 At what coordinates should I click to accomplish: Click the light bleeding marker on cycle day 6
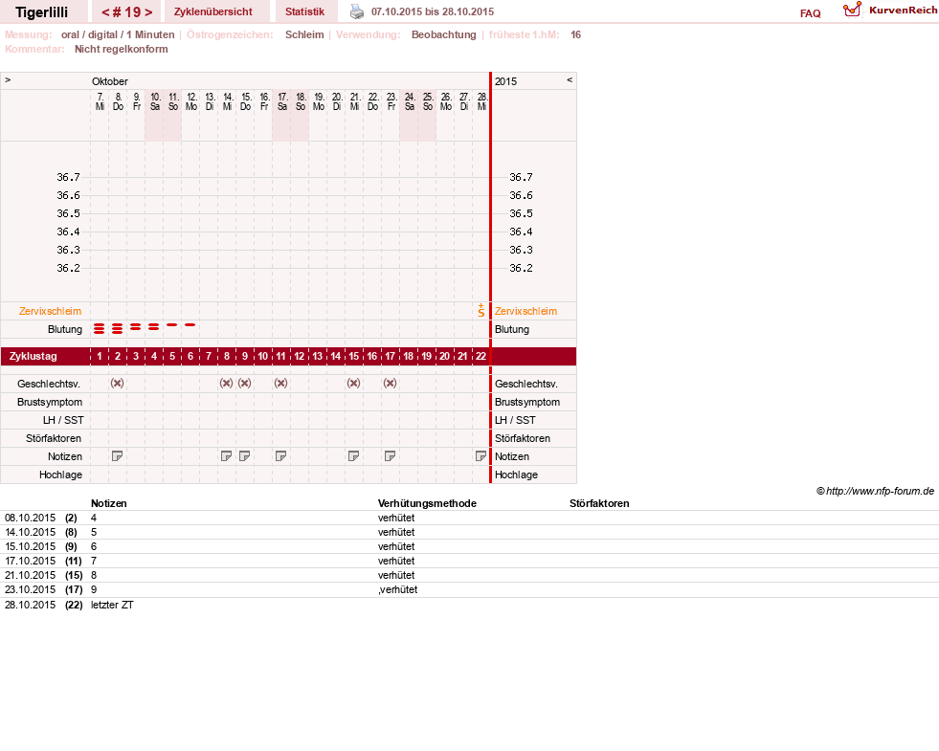[x=190, y=325]
